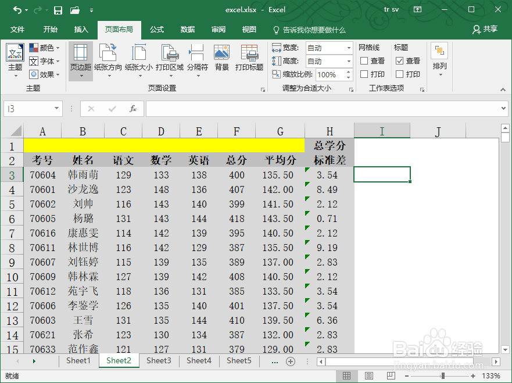Click the more sheets ellipsis button
Screen dimensions: 512x383
pos(275,361)
